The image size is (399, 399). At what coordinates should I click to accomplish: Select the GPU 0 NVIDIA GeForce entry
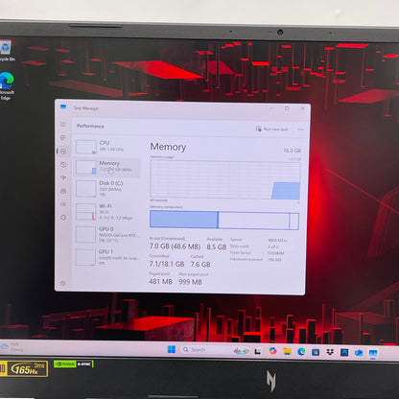107,234
